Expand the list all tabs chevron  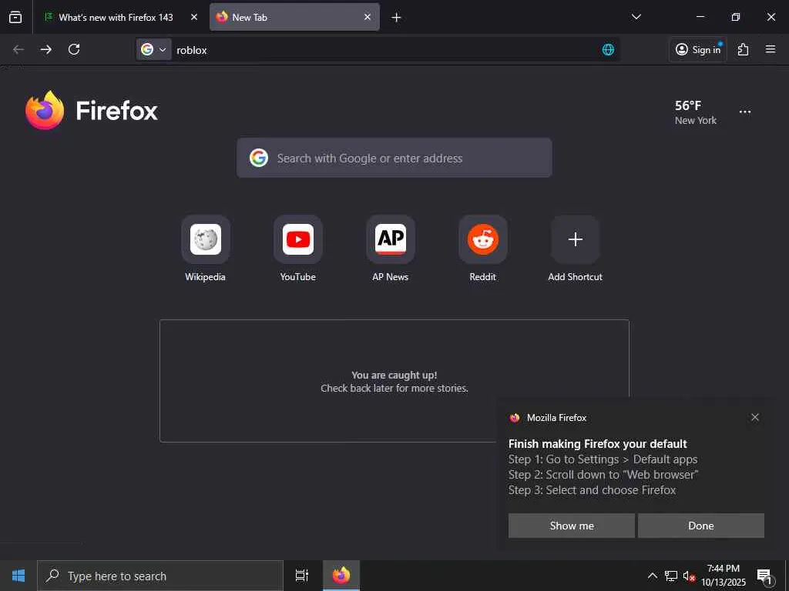pyautogui.click(x=636, y=17)
